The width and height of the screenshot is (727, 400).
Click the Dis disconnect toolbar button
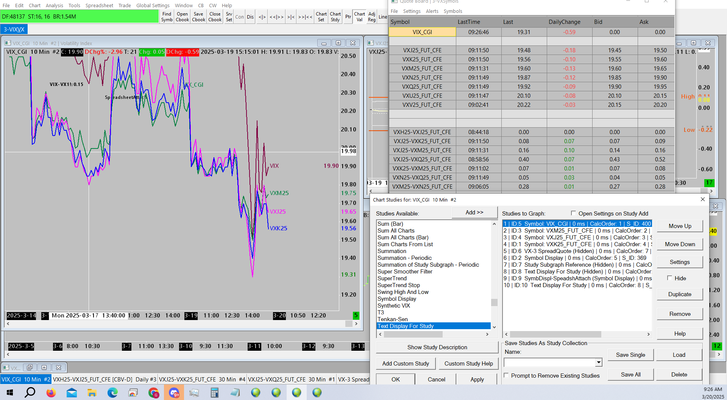(x=250, y=17)
